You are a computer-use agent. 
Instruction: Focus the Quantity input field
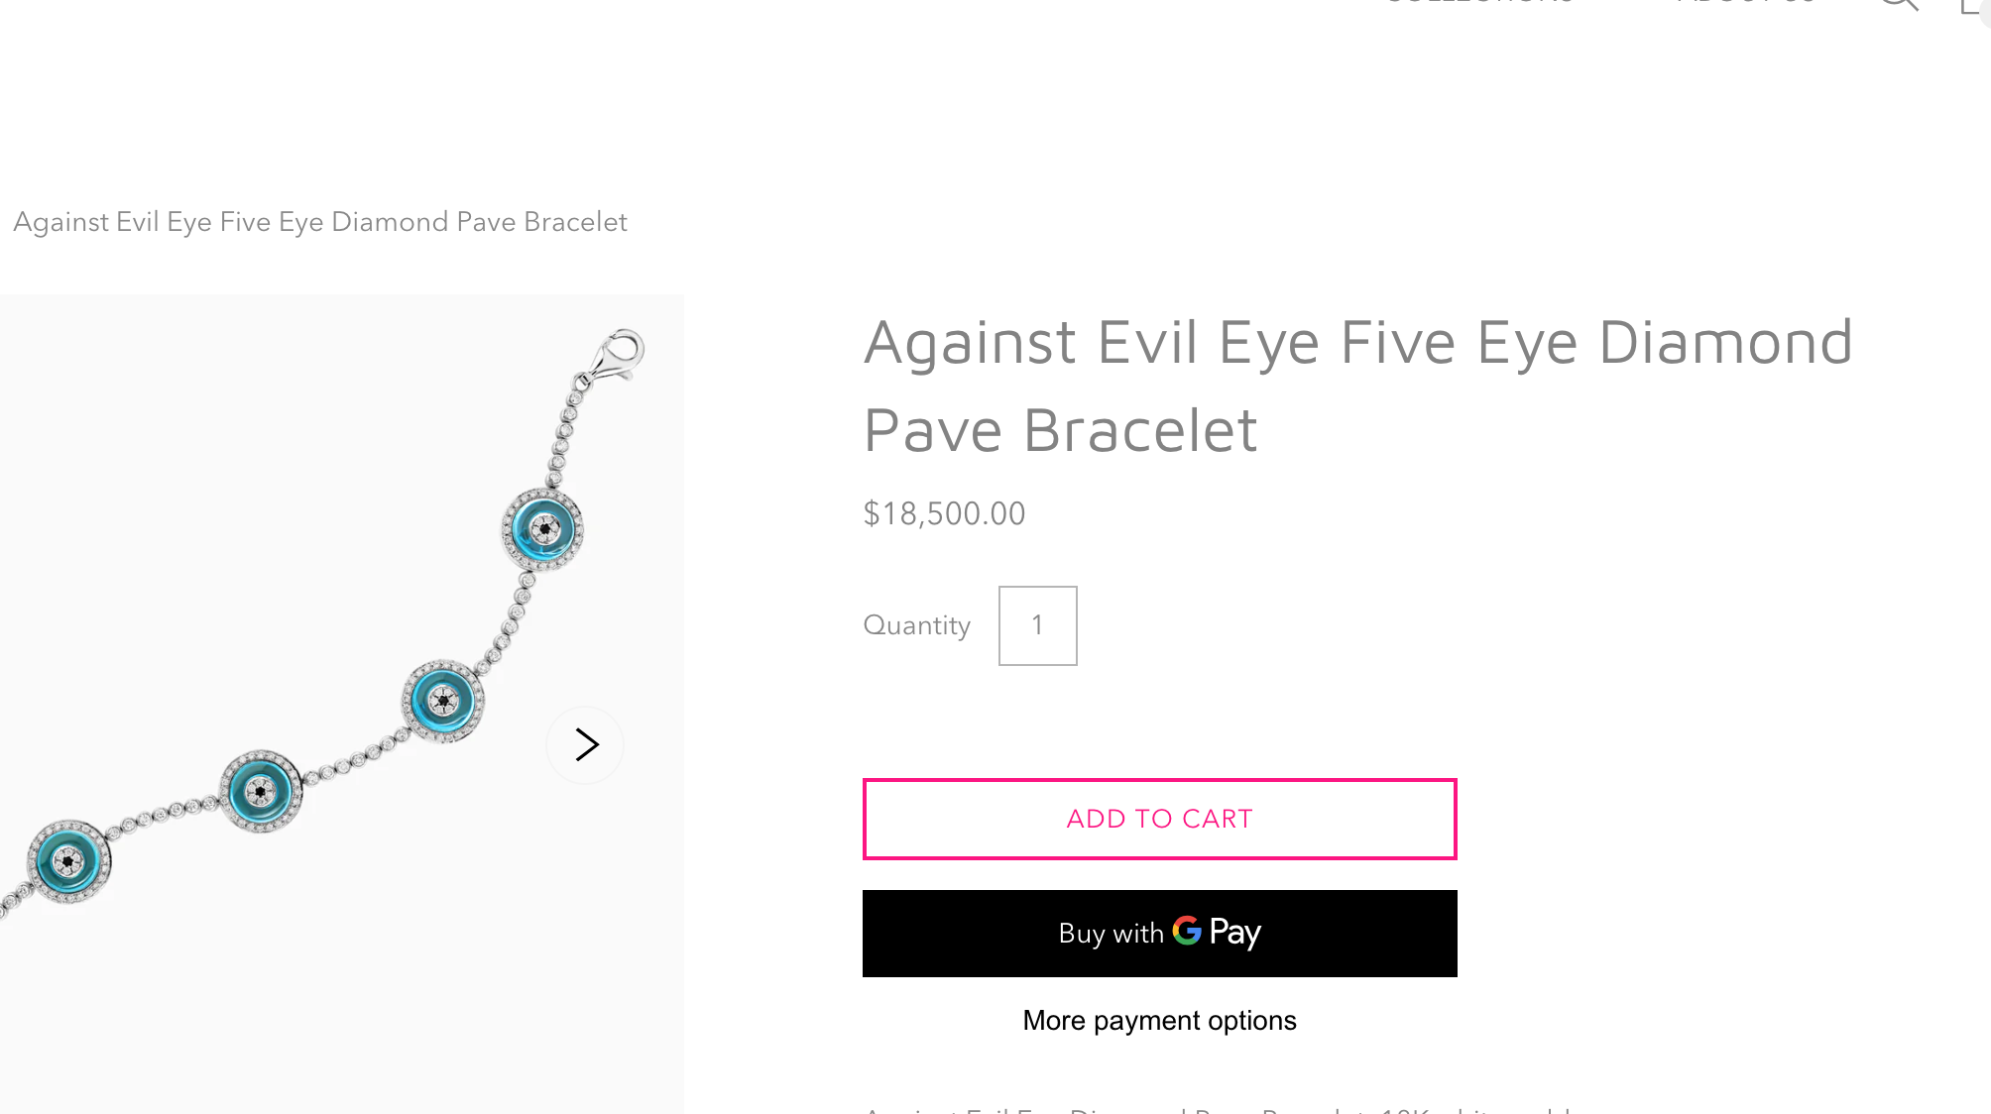pyautogui.click(x=1037, y=625)
